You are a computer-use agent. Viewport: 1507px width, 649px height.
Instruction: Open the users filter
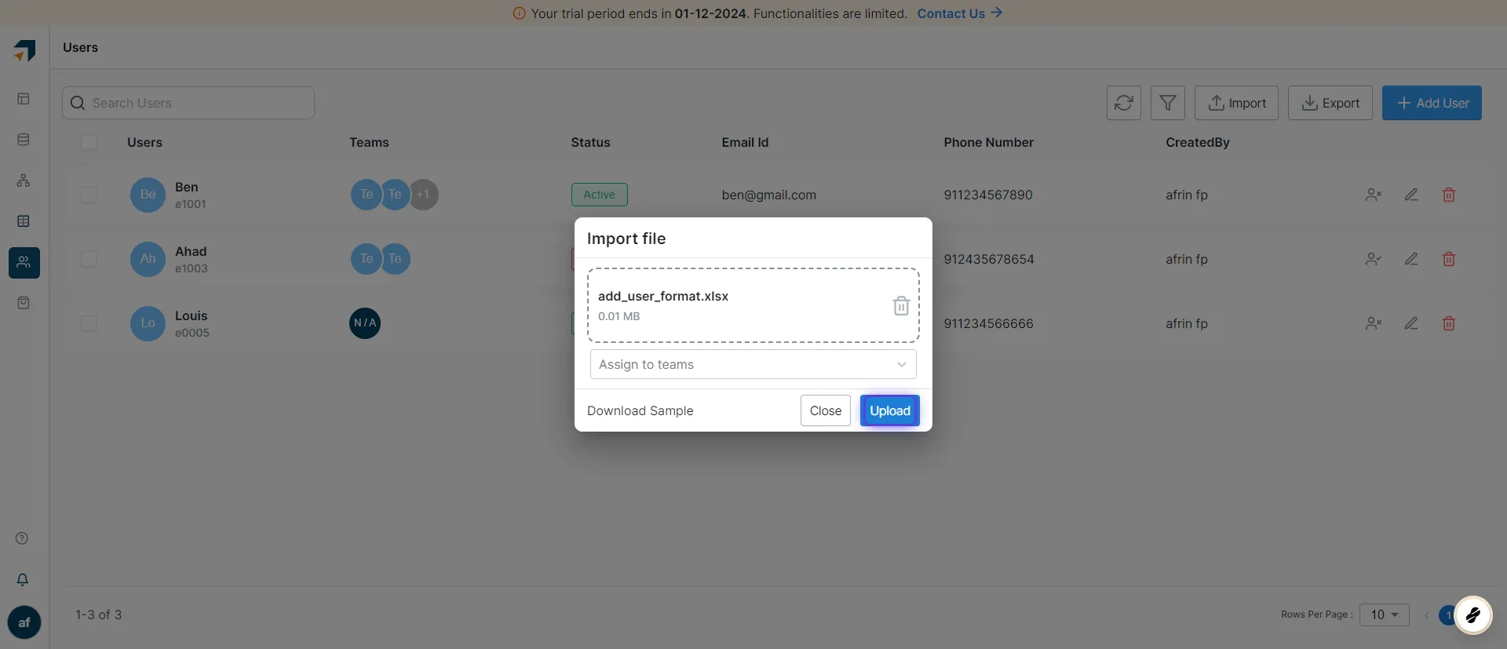tap(1167, 103)
